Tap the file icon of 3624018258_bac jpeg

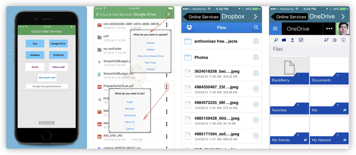click(x=188, y=73)
